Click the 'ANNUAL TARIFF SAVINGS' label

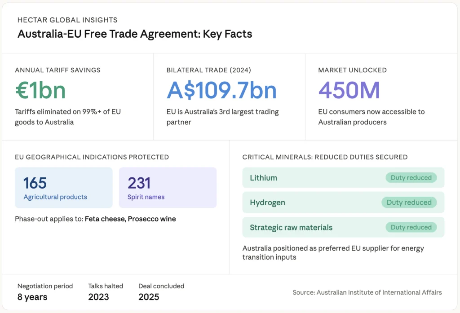coord(57,70)
